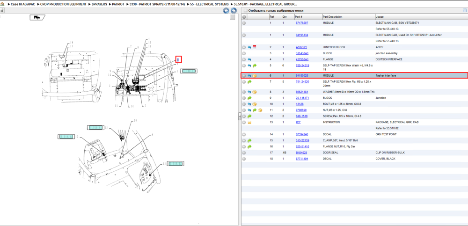This screenshot has width=468, height=226.
Task: Click the callout 6 hotspot in the diagram
Action: click(x=178, y=59)
